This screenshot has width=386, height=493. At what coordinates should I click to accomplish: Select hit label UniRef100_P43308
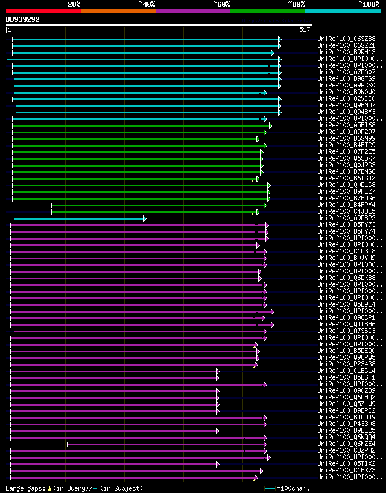(346, 424)
